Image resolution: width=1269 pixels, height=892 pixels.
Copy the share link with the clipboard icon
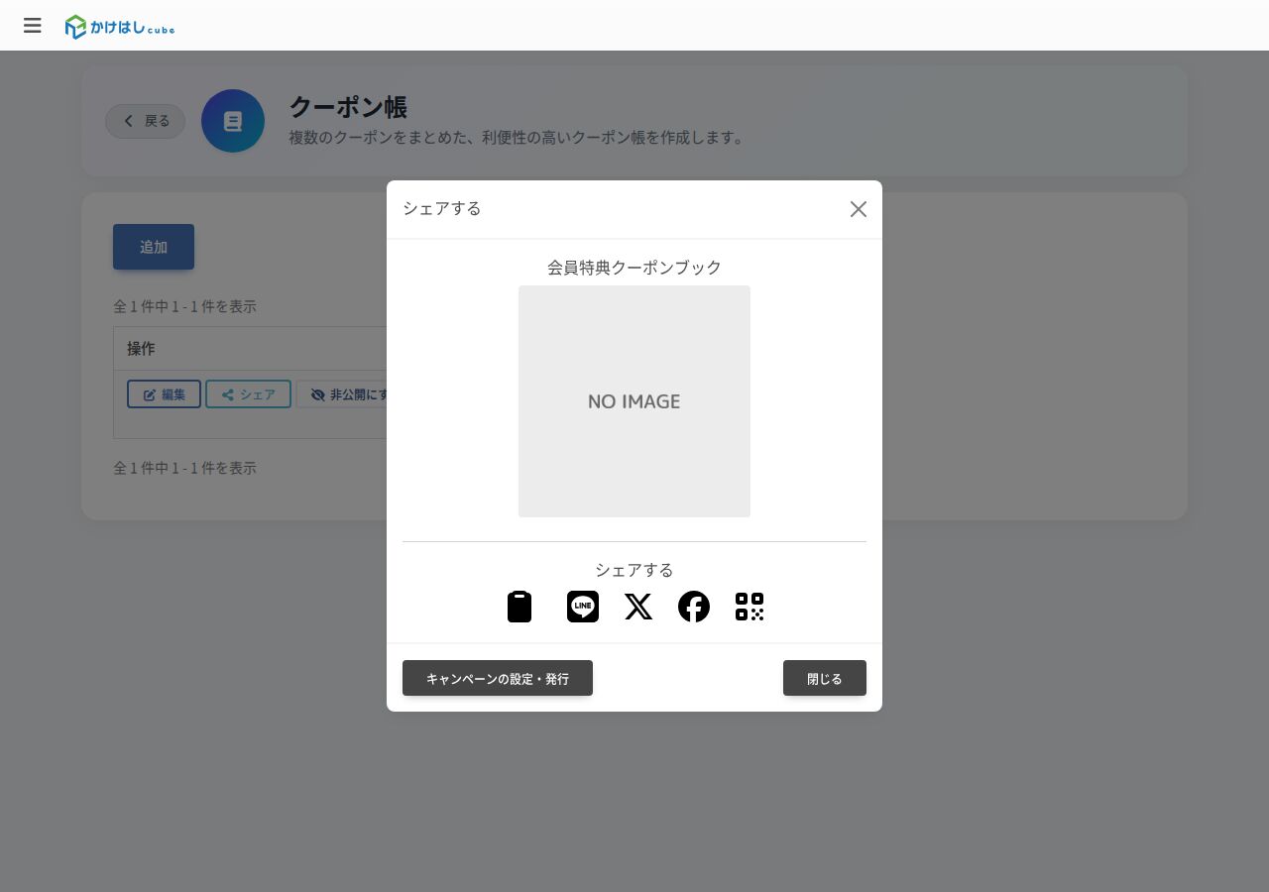click(519, 607)
